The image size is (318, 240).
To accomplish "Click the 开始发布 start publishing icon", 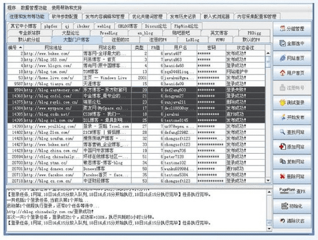I will pos(283,117).
